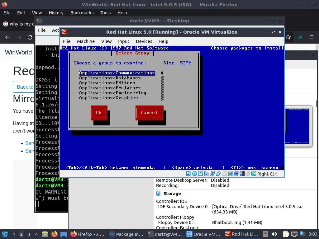The height and width of the screenshot is (239, 319).
Task: Open Input menu in VirtualBox VM window
Action: pos(124,41)
